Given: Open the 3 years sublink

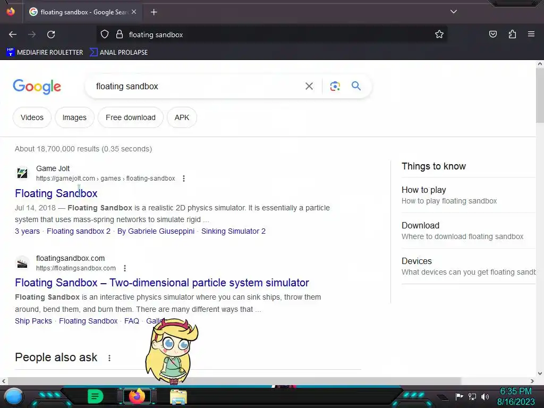Looking at the screenshot, I should [x=28, y=231].
